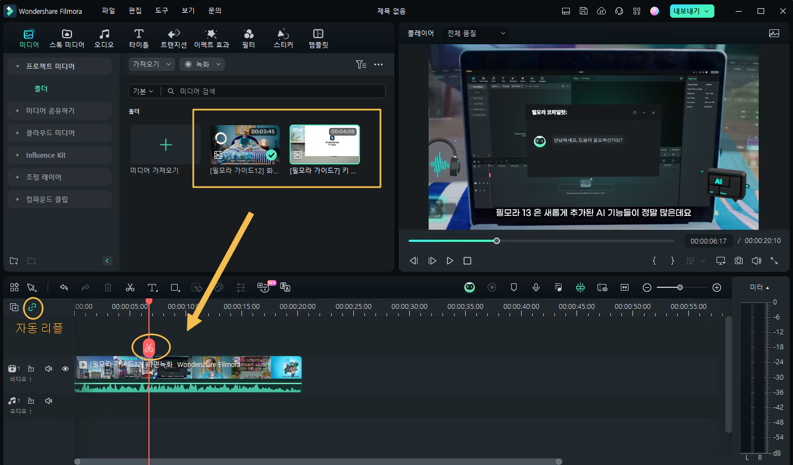This screenshot has height=465, width=793.
Task: Take a snapshot with the camera icon
Action: coord(739,260)
